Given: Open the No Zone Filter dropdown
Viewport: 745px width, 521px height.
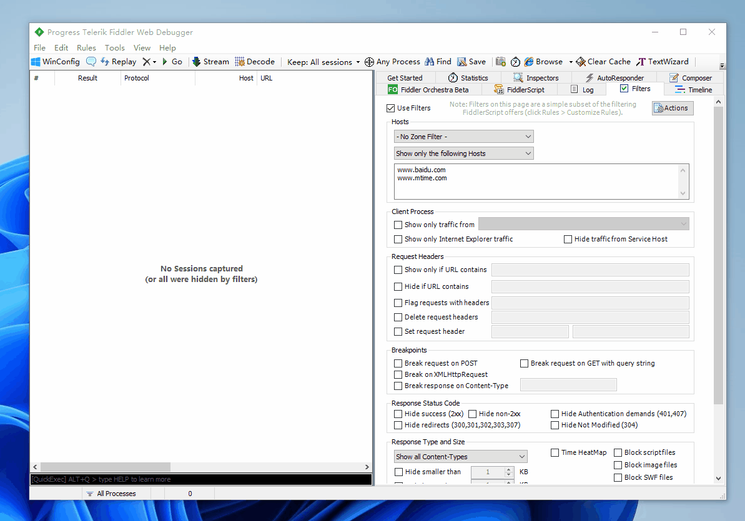Looking at the screenshot, I should [464, 137].
